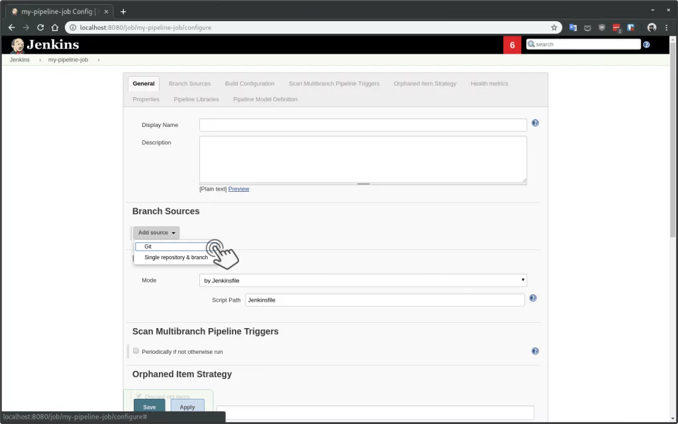Click the scrollbar down arrow

pos(673,419)
